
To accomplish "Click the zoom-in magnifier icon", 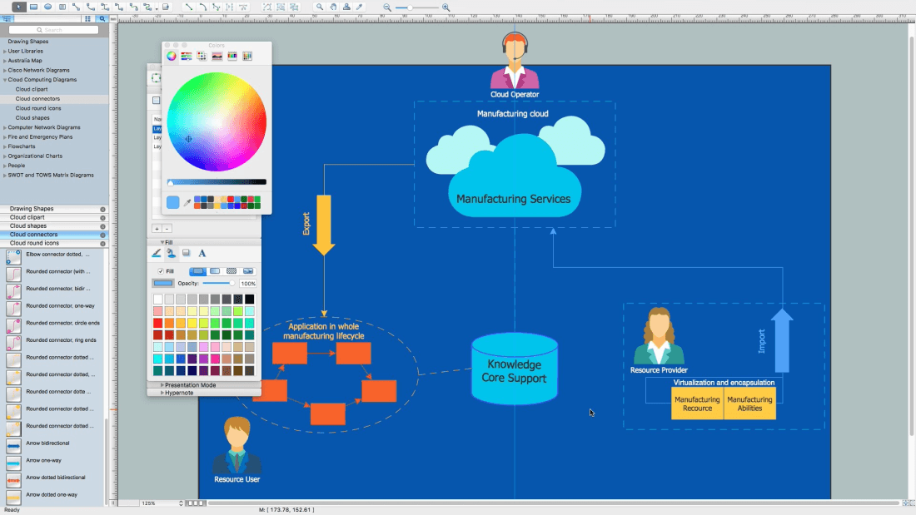I will point(446,7).
